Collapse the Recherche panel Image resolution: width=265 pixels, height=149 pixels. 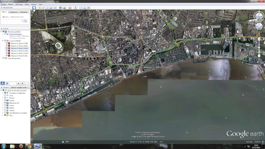coord(2,8)
